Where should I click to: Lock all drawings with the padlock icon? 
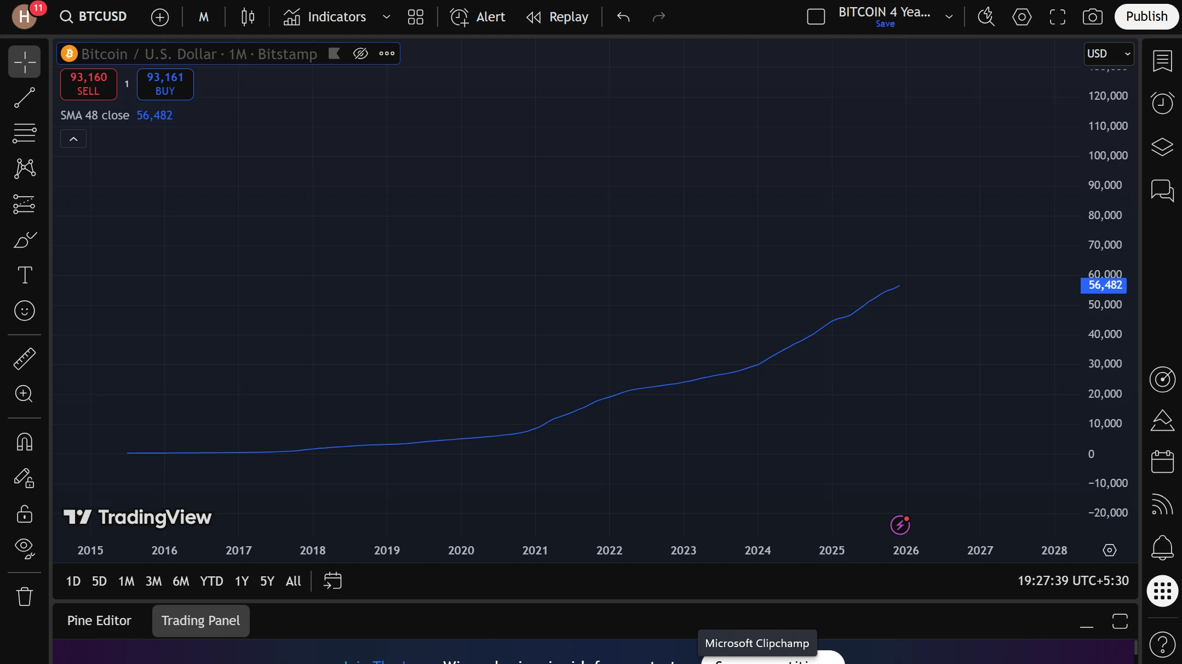(x=24, y=514)
